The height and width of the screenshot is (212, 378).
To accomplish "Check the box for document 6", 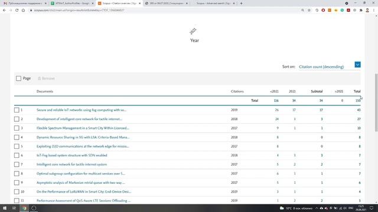I will pyautogui.click(x=17, y=155).
